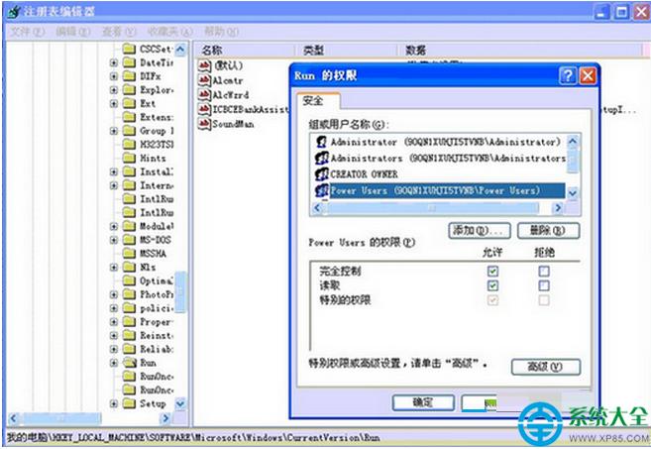Select the 安全 tab
The image size is (651, 449).
pos(319,100)
